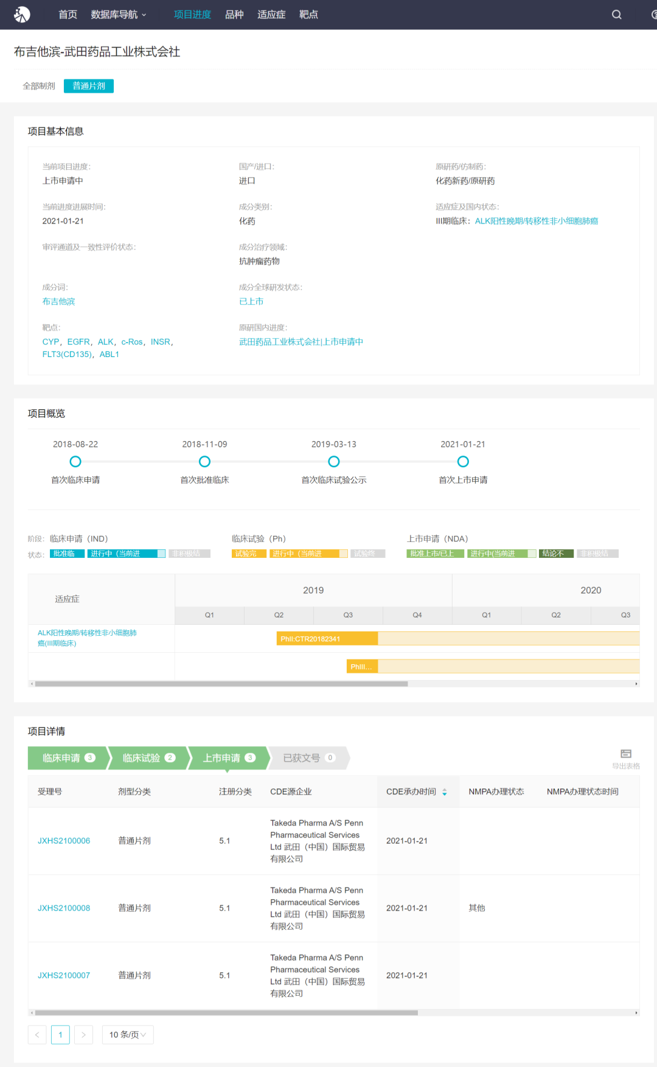The width and height of the screenshot is (657, 1067).
Task: Open the ALK阳性晚期/转移性非小细胞肺癌 indication link in basic info
Action: pos(537,221)
